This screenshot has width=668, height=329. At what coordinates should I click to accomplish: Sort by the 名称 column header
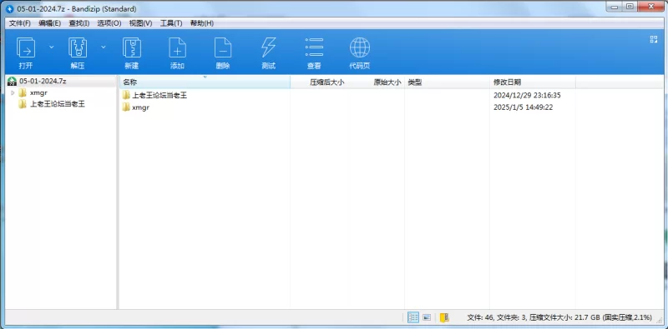205,82
